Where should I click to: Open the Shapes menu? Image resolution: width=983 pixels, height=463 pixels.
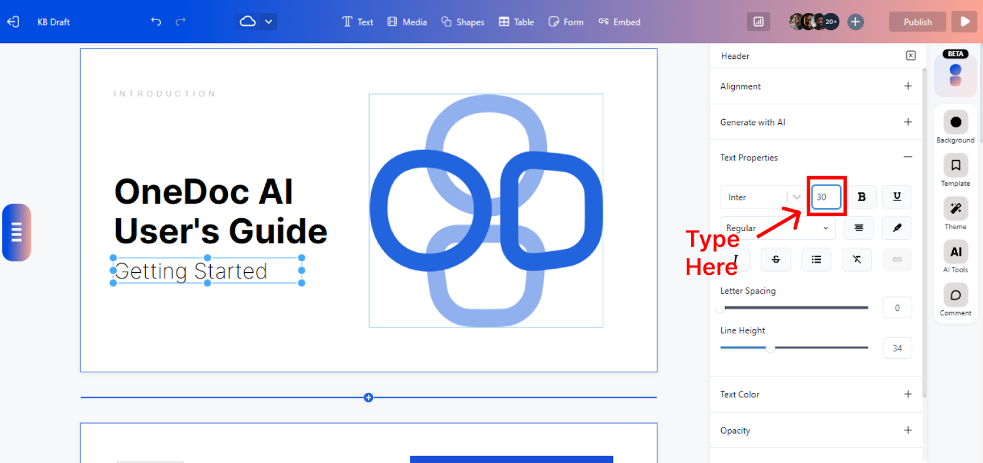pyautogui.click(x=463, y=21)
